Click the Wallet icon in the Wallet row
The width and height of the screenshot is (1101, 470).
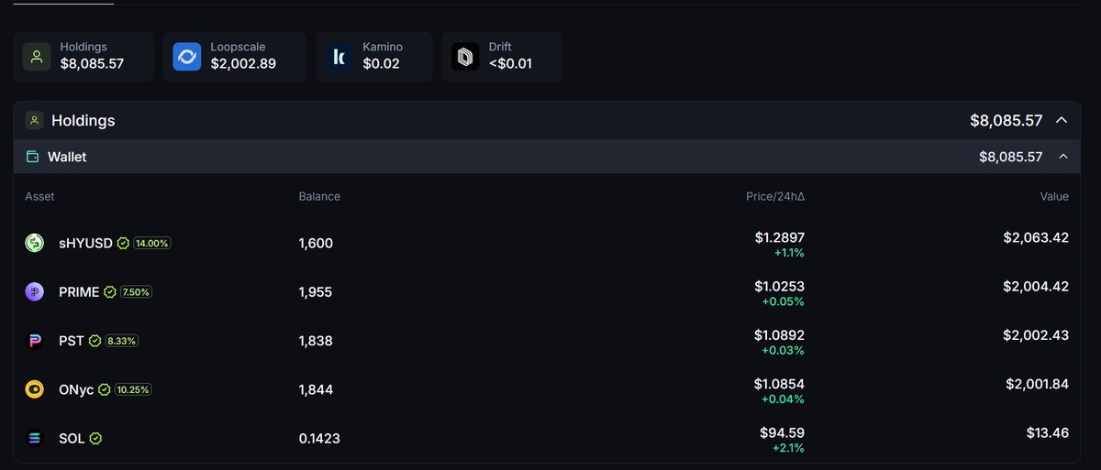(x=33, y=157)
